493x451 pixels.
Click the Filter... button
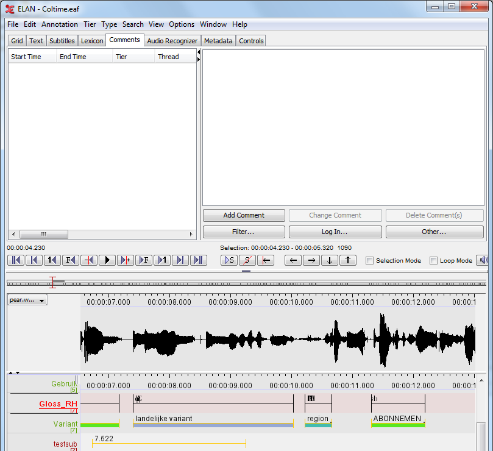point(244,232)
